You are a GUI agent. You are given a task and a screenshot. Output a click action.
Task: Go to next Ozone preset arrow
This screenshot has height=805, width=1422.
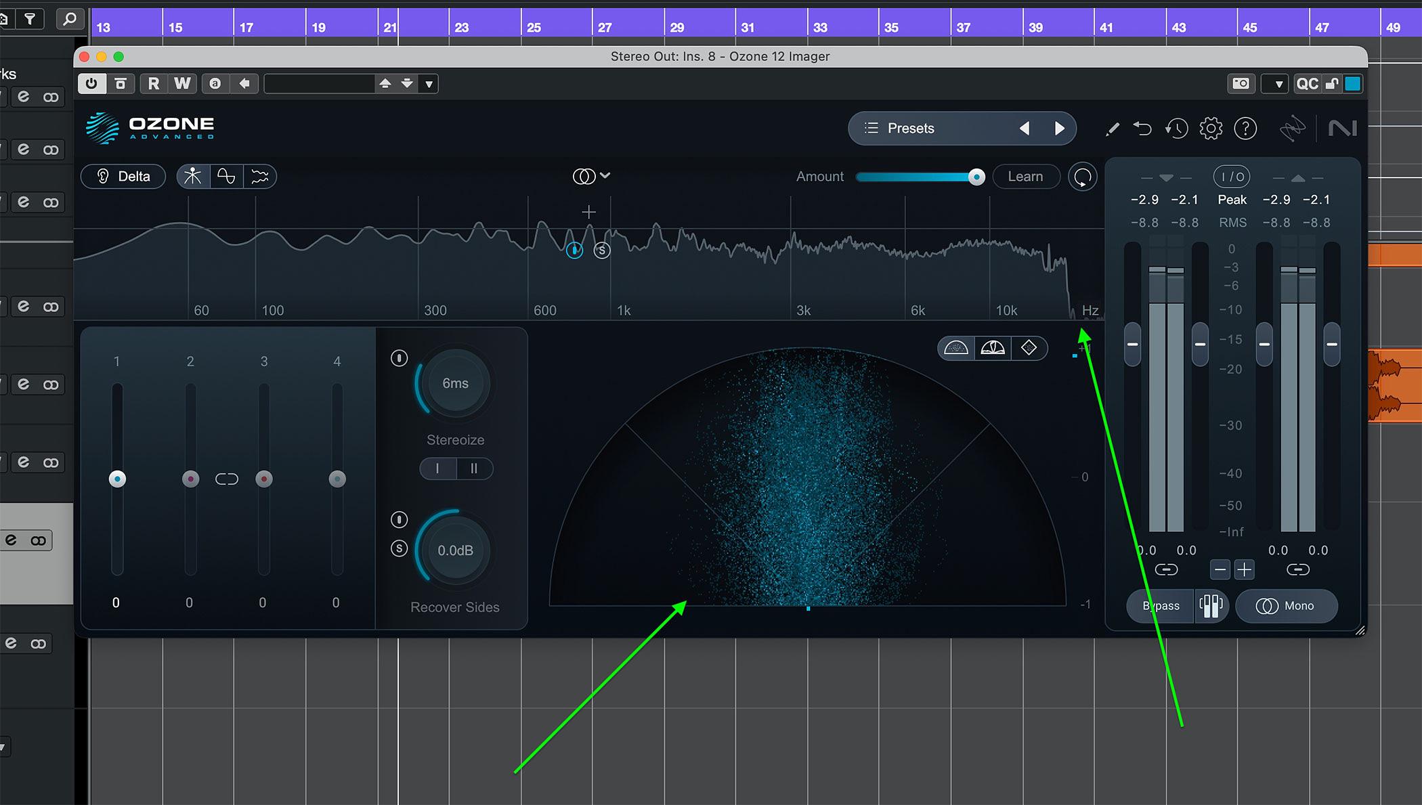pyautogui.click(x=1060, y=128)
